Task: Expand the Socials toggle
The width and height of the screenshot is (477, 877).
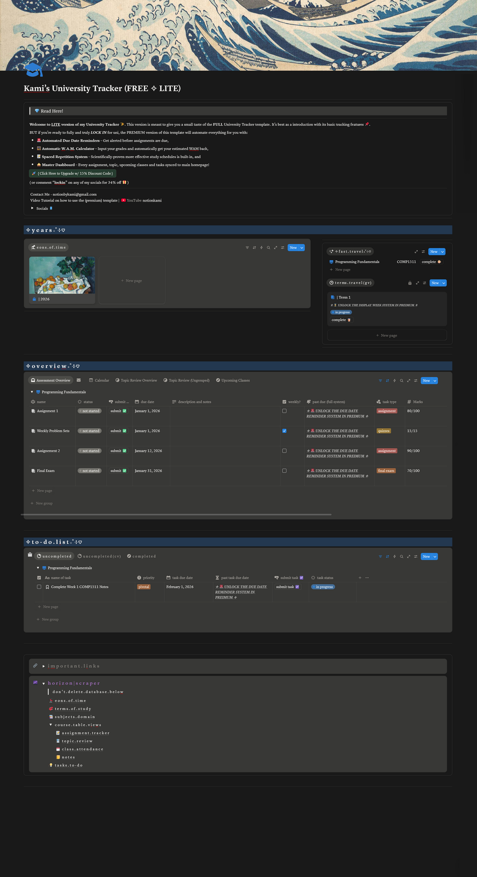Action: [33, 208]
